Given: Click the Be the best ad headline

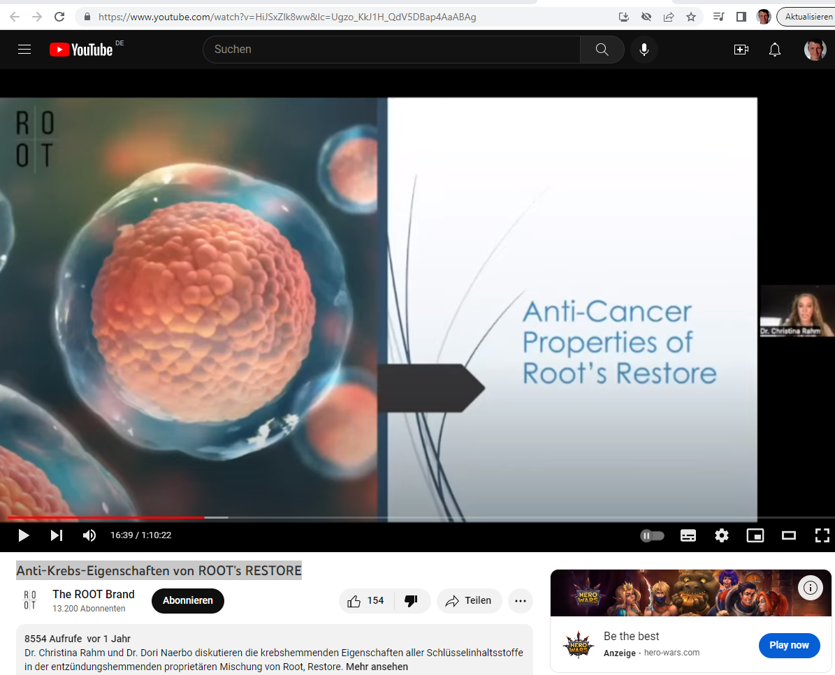Looking at the screenshot, I should (x=631, y=636).
